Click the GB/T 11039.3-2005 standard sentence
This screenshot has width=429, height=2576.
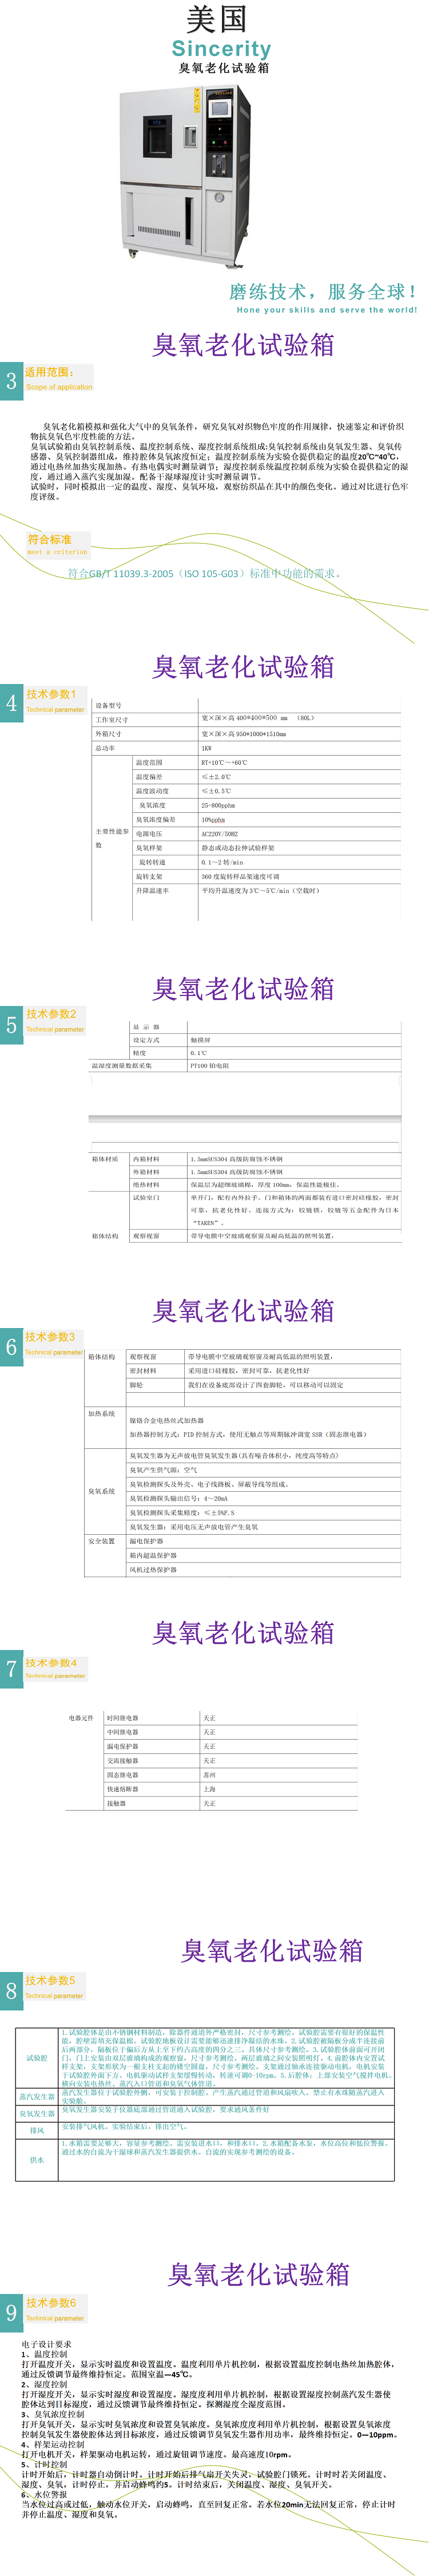tap(205, 574)
